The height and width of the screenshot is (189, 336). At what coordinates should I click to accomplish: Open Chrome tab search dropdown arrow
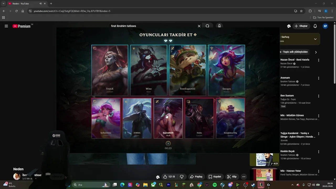pos(3,3)
